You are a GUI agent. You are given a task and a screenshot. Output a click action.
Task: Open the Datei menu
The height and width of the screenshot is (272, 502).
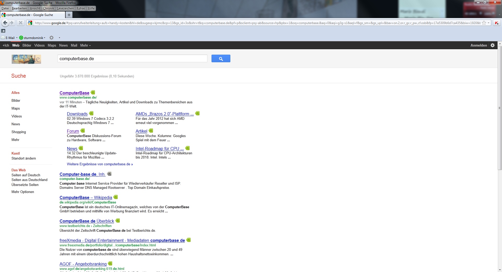coord(5,8)
